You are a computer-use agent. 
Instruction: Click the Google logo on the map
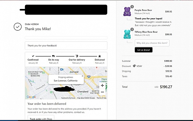[x=31, y=97]
